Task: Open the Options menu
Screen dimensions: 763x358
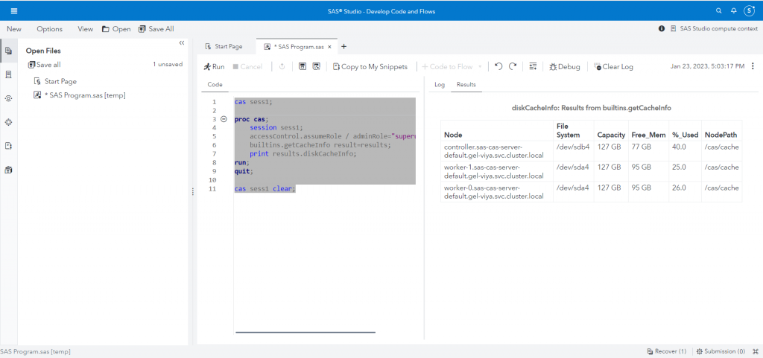Action: coord(50,28)
